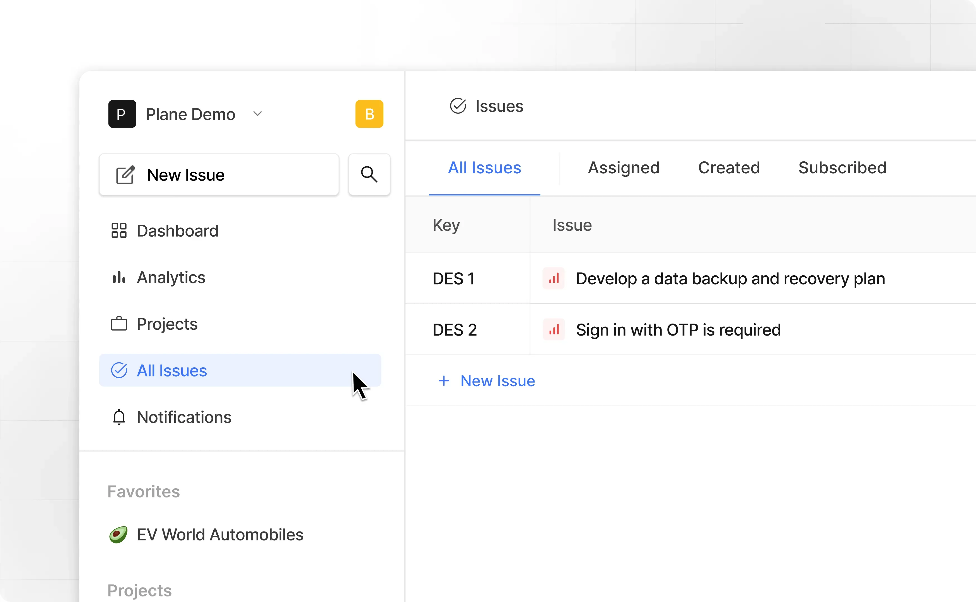Click the avocado EV World Automobiles icon
This screenshot has width=976, height=602.
coord(118,534)
